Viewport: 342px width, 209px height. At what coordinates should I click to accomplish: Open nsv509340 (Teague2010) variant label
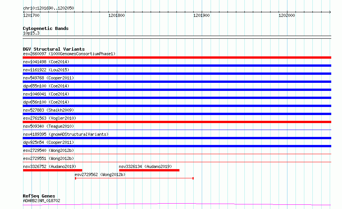click(48, 126)
